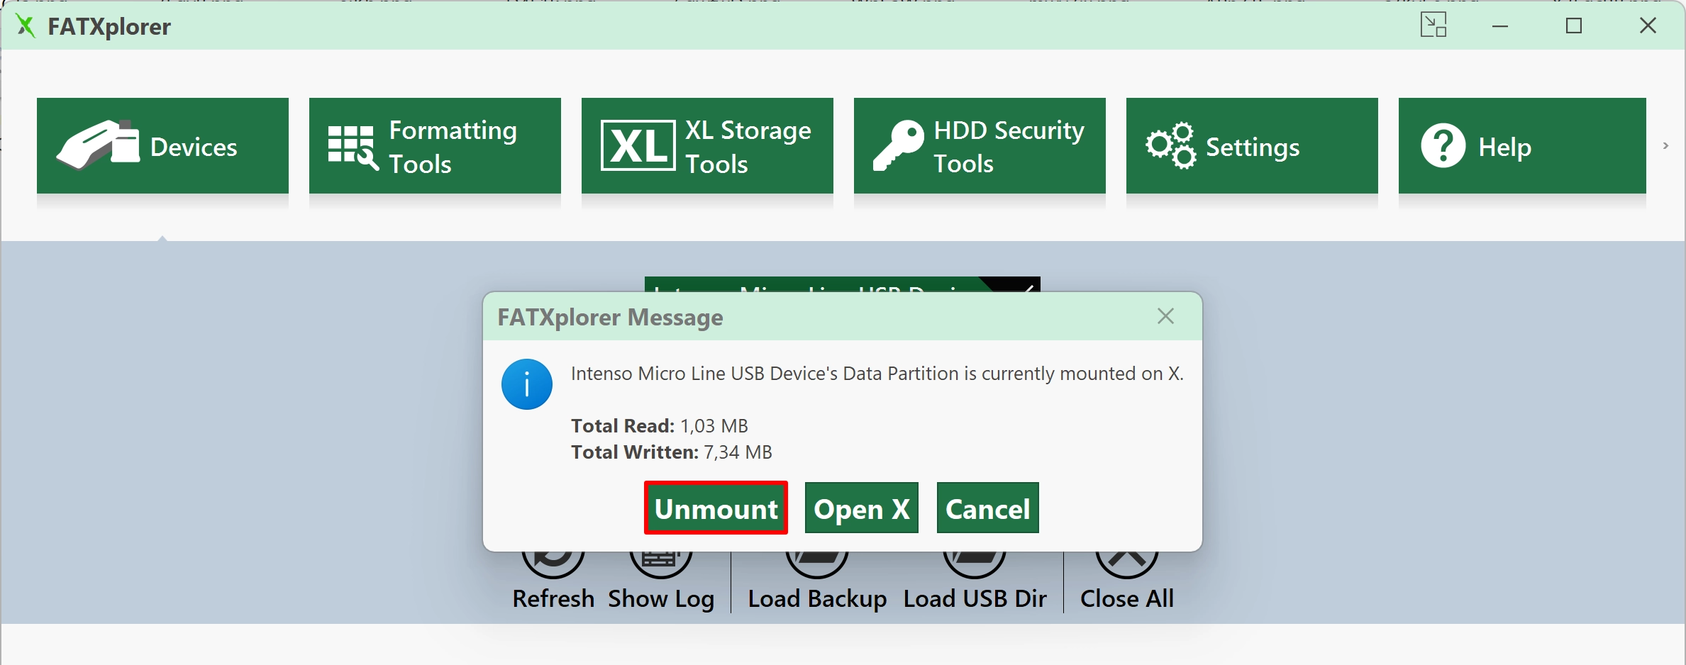Toggle compact view icon in title bar

point(1433,26)
